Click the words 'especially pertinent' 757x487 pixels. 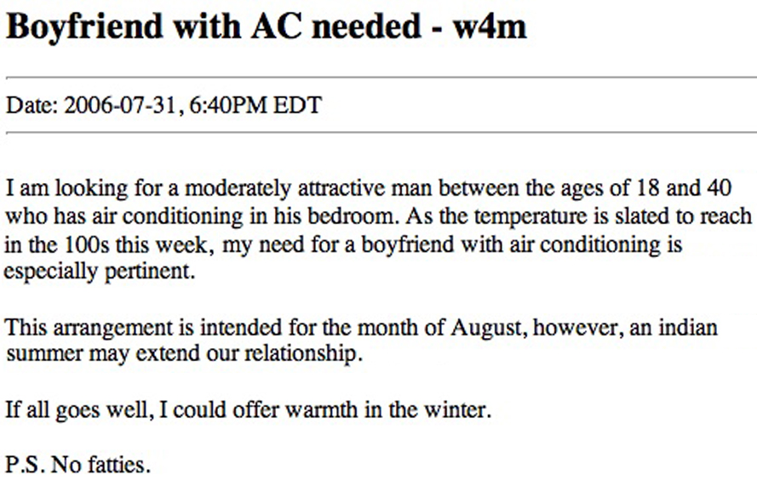100,272
